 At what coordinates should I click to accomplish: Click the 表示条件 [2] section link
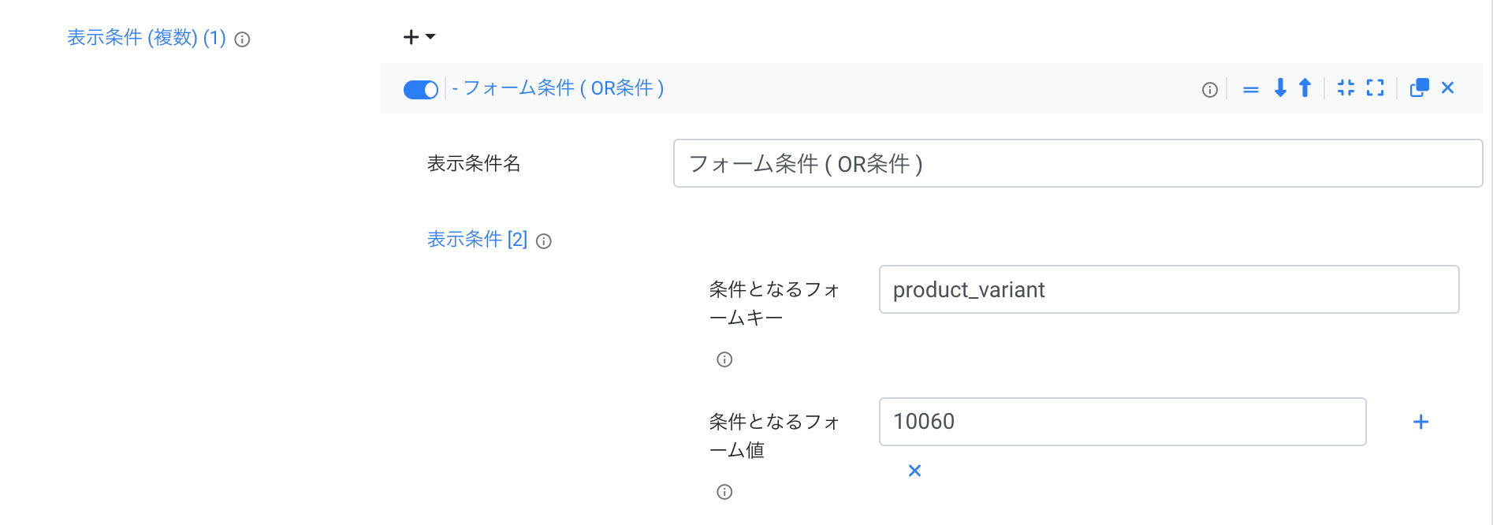tap(477, 240)
